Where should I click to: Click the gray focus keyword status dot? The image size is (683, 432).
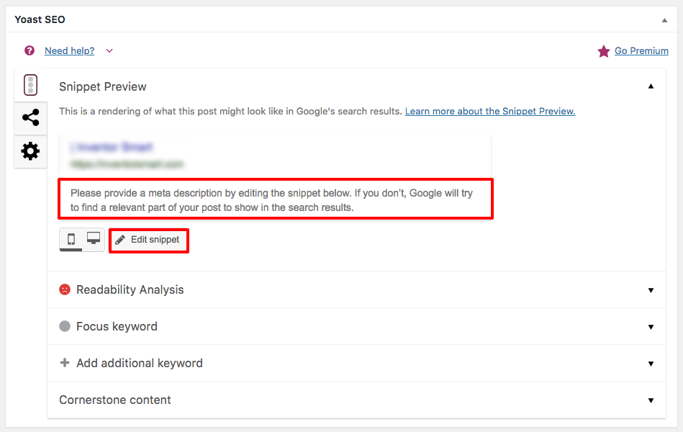click(65, 326)
